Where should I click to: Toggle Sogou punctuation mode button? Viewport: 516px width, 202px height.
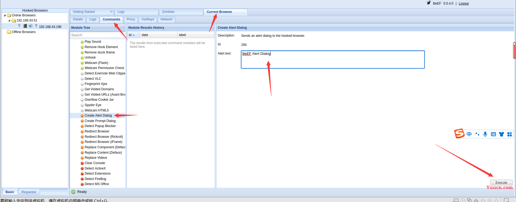pyautogui.click(x=477, y=134)
